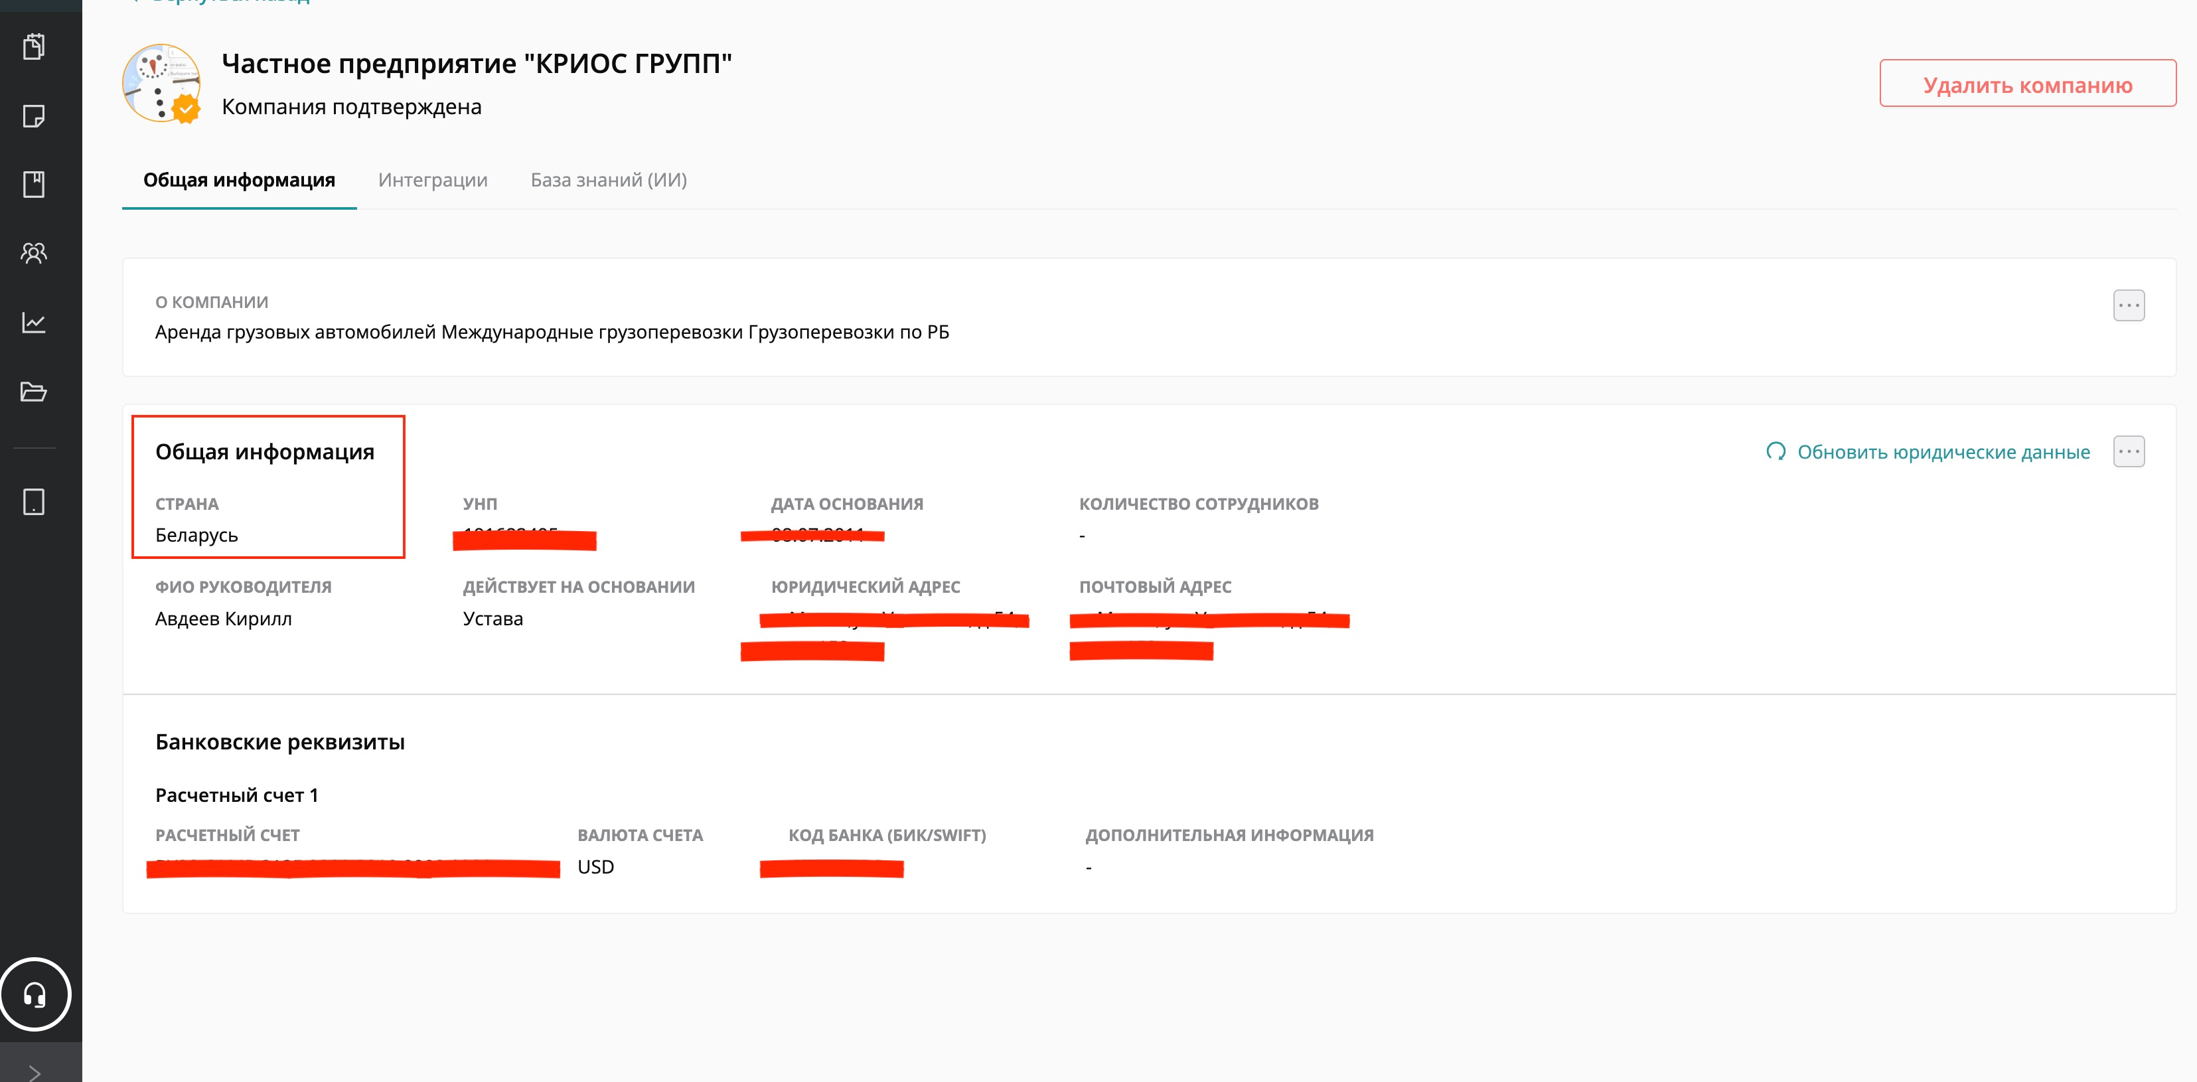The height and width of the screenshot is (1082, 2197).
Task: Click the sticky note sidebar icon
Action: point(34,116)
